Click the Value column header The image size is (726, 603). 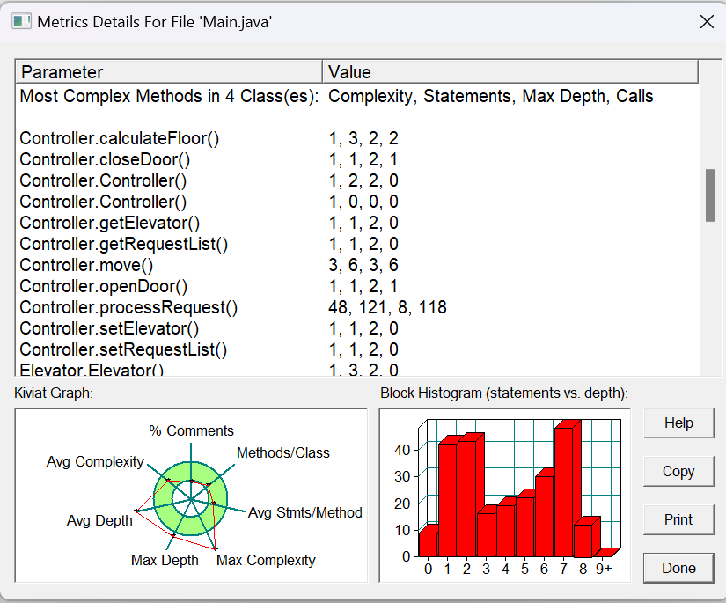[x=510, y=72]
